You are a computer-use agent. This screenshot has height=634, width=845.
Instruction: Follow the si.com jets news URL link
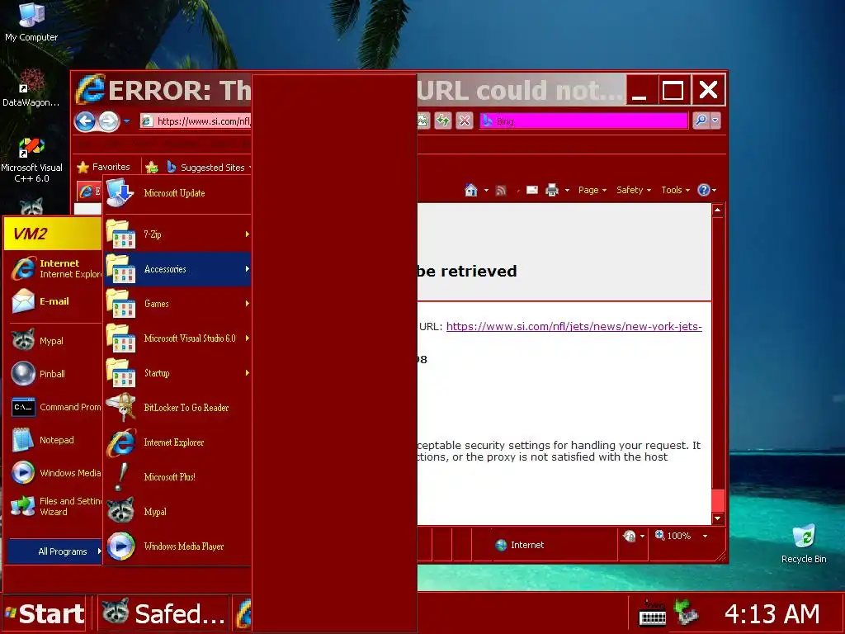(x=574, y=326)
